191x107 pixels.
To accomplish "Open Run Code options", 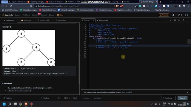I will click(x=173, y=98).
